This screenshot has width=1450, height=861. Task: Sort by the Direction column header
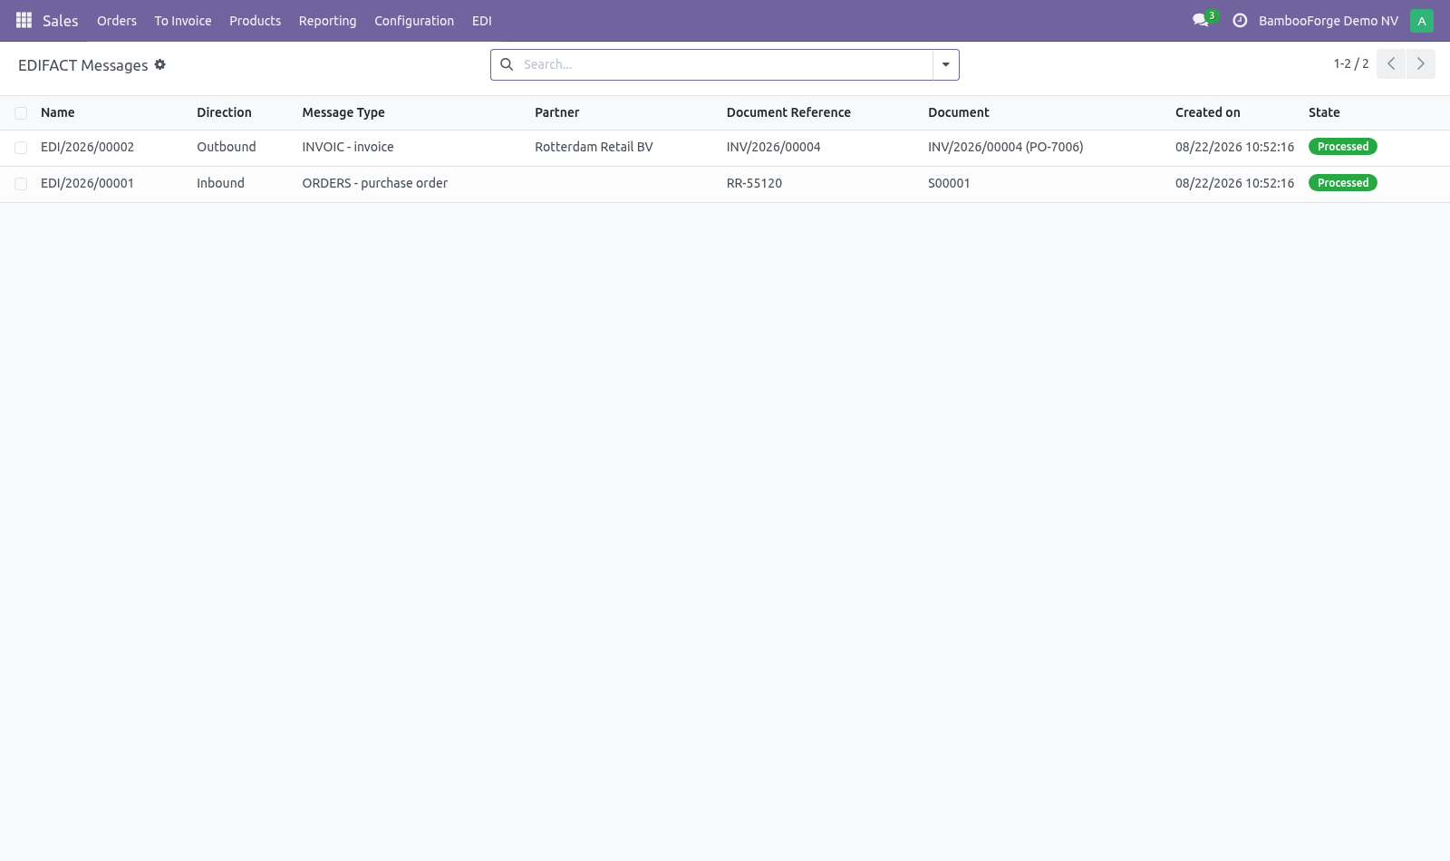[x=224, y=112]
